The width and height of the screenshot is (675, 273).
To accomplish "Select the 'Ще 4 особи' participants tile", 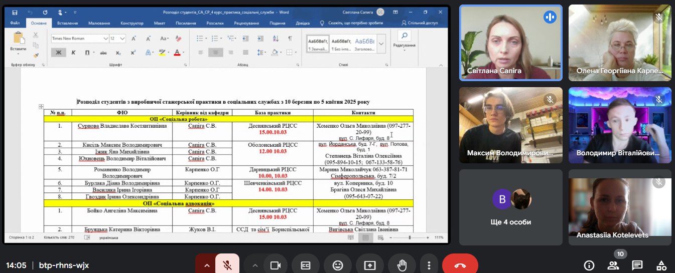I will [x=510, y=207].
